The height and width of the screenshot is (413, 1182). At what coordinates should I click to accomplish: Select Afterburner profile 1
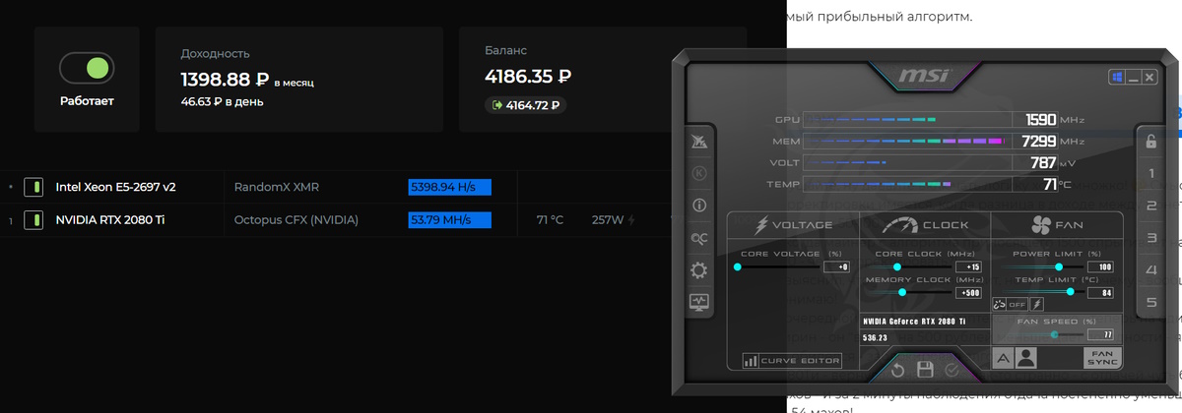(x=1150, y=173)
